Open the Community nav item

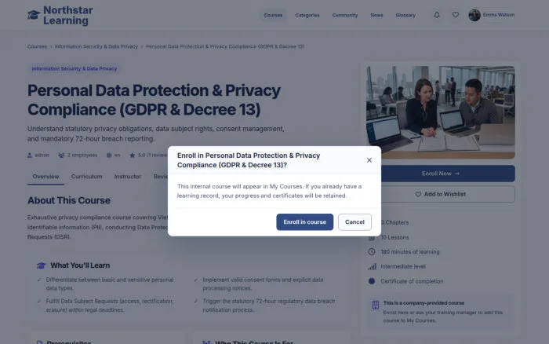(345, 15)
